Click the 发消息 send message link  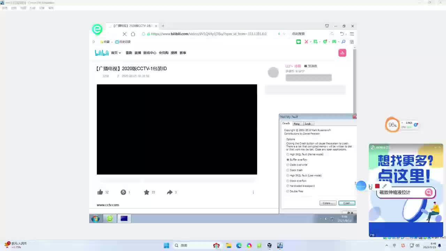tap(310, 66)
